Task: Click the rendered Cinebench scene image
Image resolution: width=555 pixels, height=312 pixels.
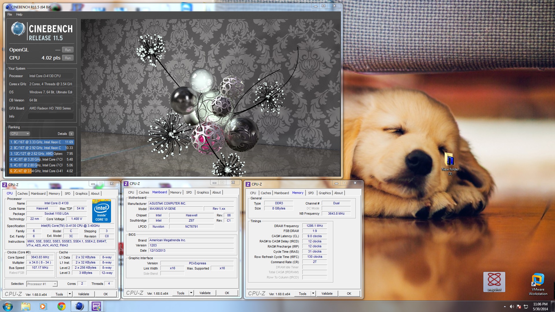Action: (210, 98)
